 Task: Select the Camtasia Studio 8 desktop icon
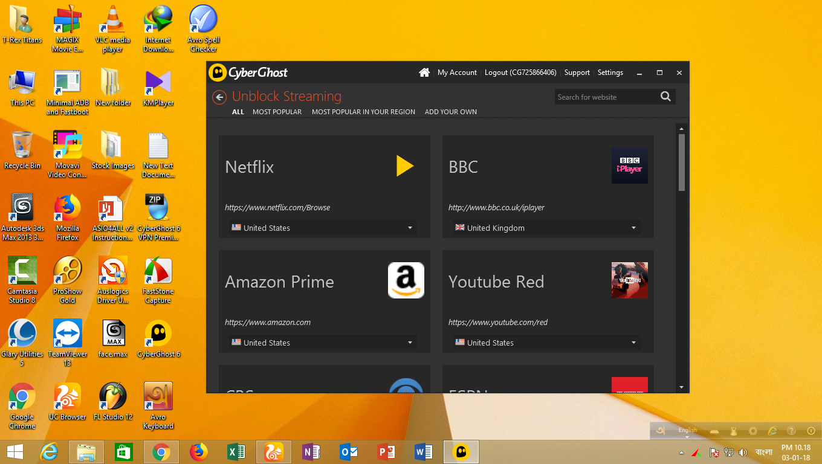[x=22, y=280]
